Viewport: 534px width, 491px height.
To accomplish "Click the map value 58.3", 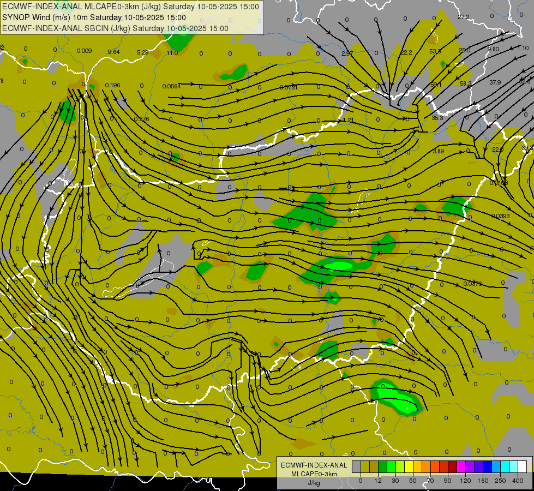I will [x=466, y=83].
